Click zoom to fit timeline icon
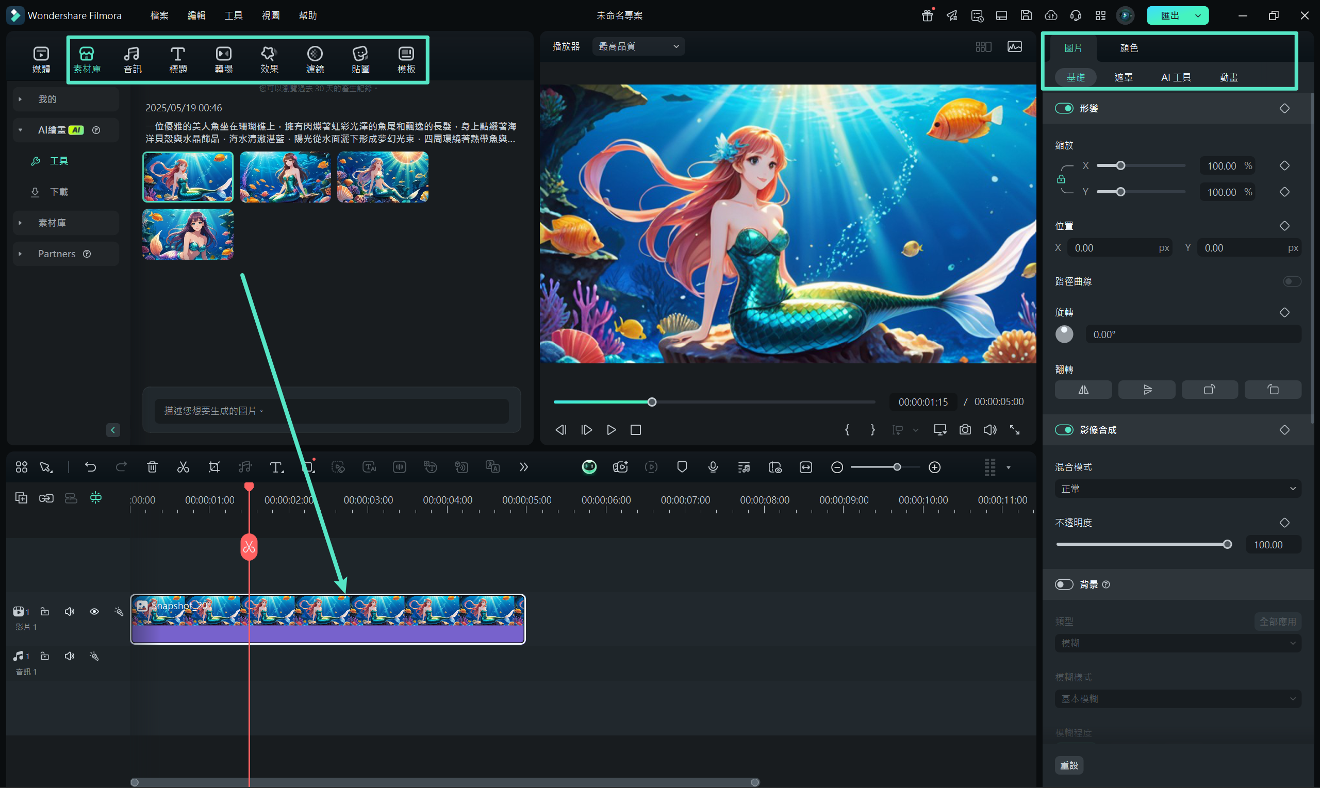 pyautogui.click(x=806, y=467)
